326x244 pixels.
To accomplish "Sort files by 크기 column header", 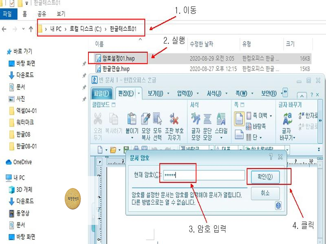I will point(290,44).
